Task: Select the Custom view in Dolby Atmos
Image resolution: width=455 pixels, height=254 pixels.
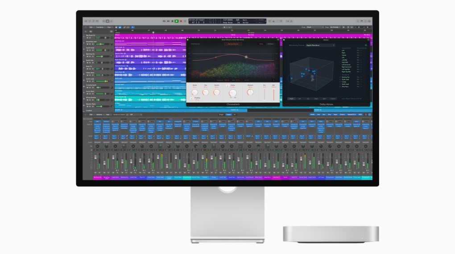Action: click(x=333, y=98)
